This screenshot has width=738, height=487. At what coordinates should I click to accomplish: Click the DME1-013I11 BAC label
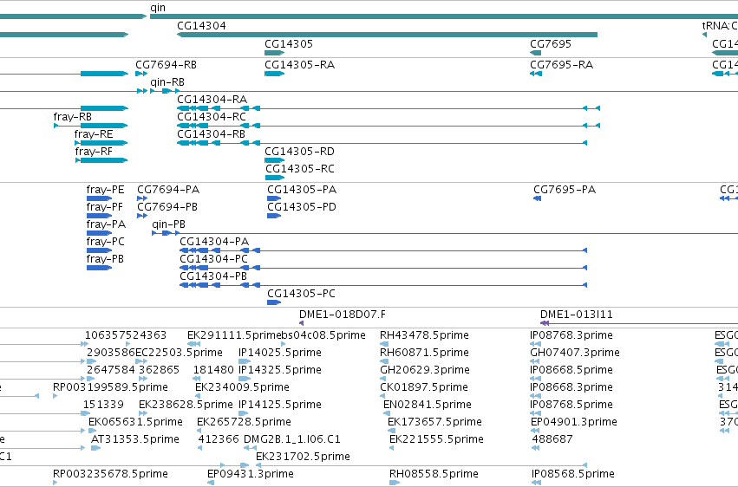[577, 315]
